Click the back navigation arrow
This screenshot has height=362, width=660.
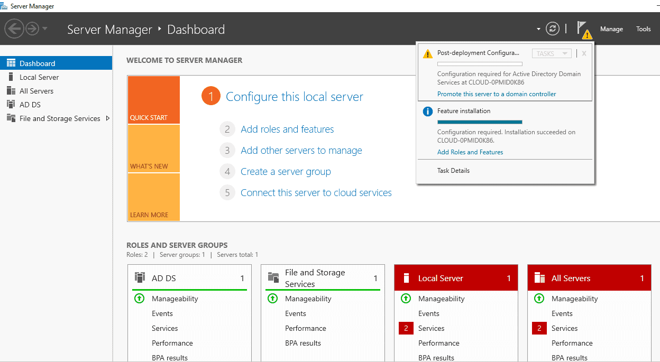(14, 28)
